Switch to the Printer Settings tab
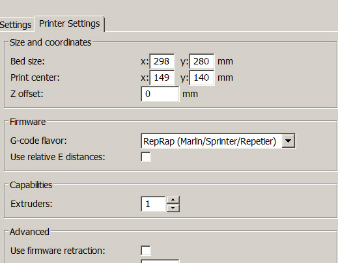The width and height of the screenshot is (338, 263). pos(70,23)
